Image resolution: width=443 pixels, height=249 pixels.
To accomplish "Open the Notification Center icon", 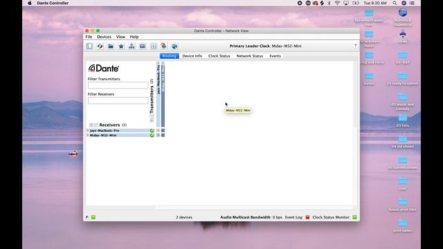I will click(x=413, y=3).
